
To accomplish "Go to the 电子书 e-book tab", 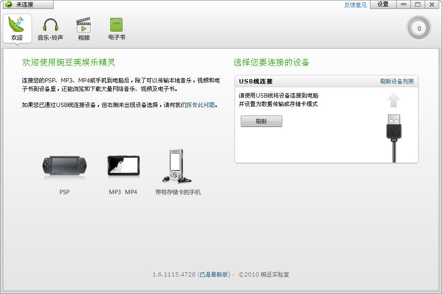I will (117, 29).
